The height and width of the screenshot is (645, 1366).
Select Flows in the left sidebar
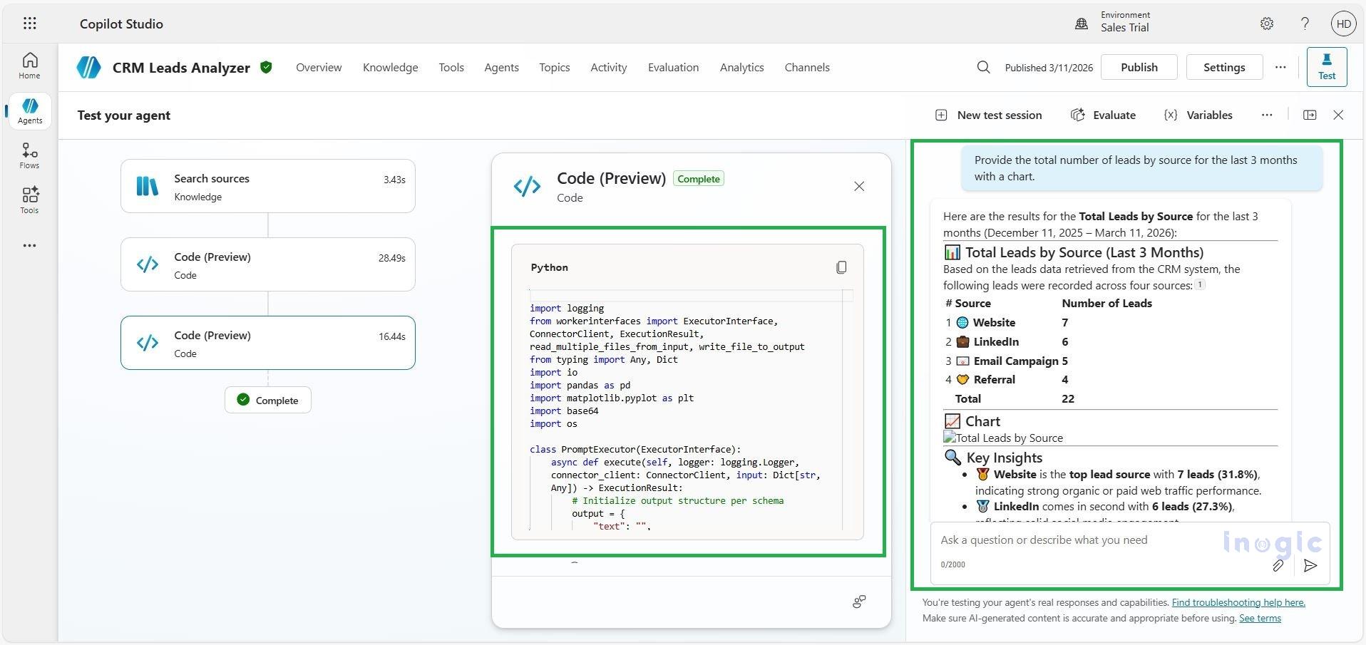[x=29, y=155]
